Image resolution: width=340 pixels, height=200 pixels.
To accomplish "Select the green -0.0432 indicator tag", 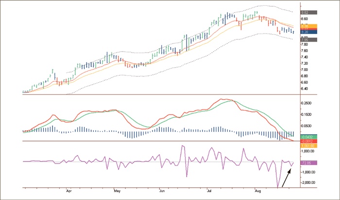I will pos(308,136).
